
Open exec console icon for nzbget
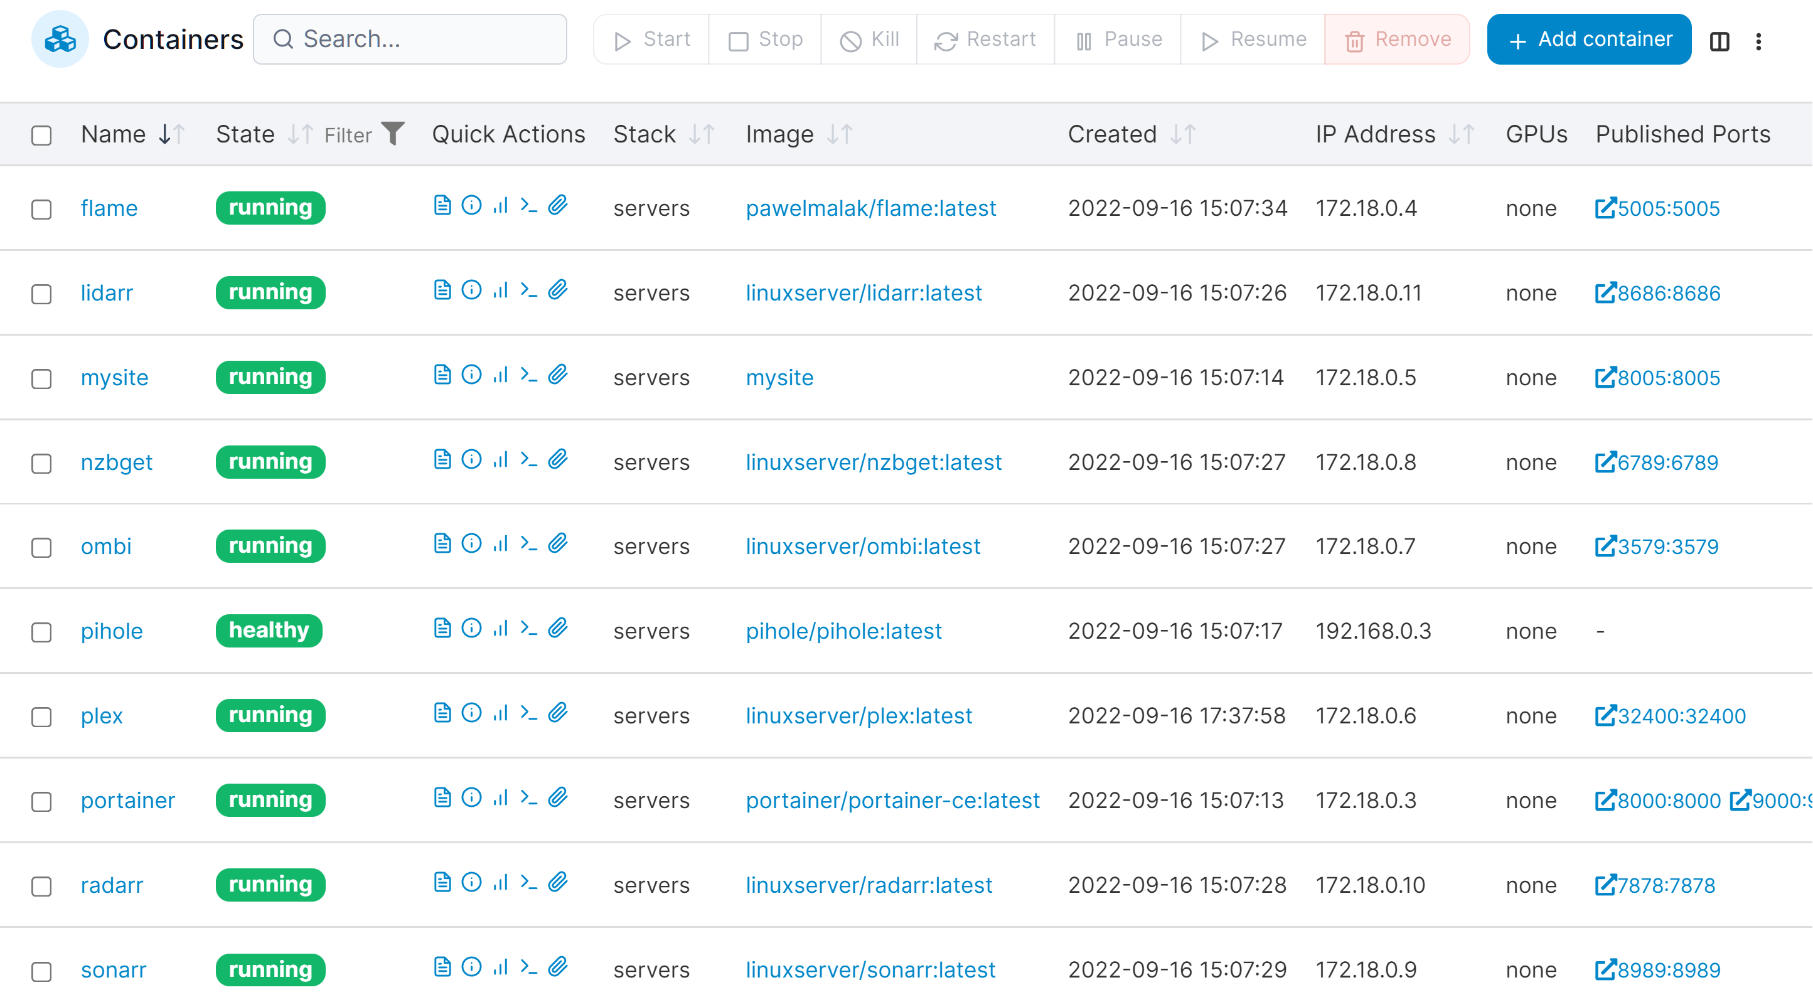click(528, 459)
